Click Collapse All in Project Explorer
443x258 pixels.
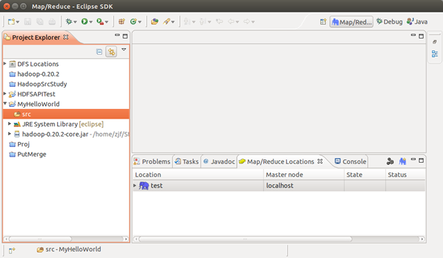click(99, 52)
